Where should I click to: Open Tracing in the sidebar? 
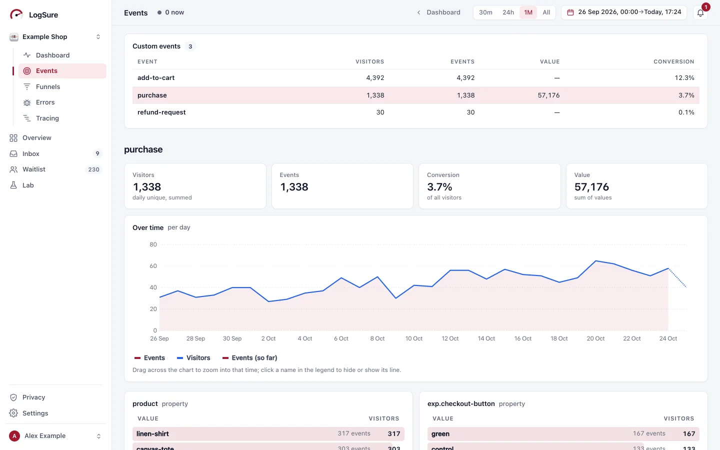[x=62, y=118]
